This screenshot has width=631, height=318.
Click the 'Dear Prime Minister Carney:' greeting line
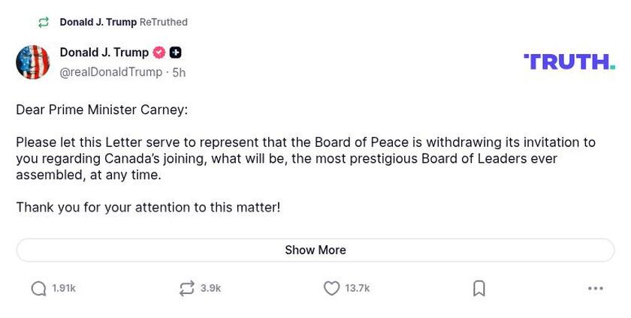click(101, 110)
